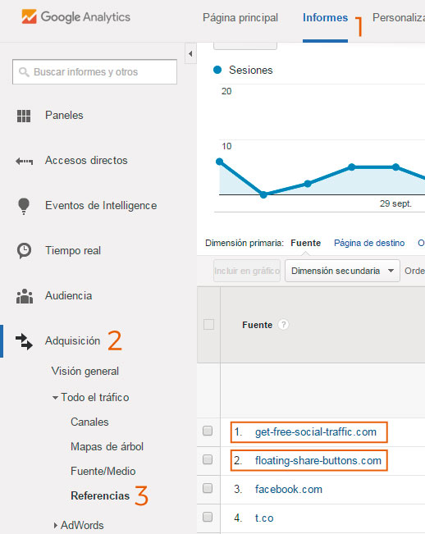This screenshot has width=425, height=534.
Task: Open the Referencias report
Action: point(100,495)
